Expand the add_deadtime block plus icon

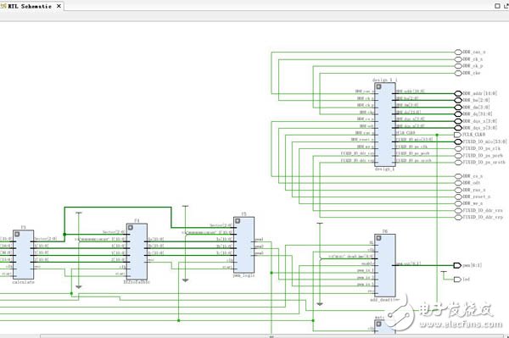click(x=378, y=238)
